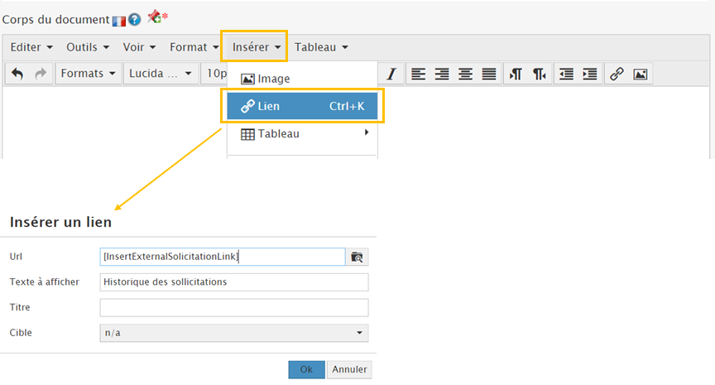The image size is (715, 385).
Task: Center-align text using toolbar icon
Action: [466, 74]
